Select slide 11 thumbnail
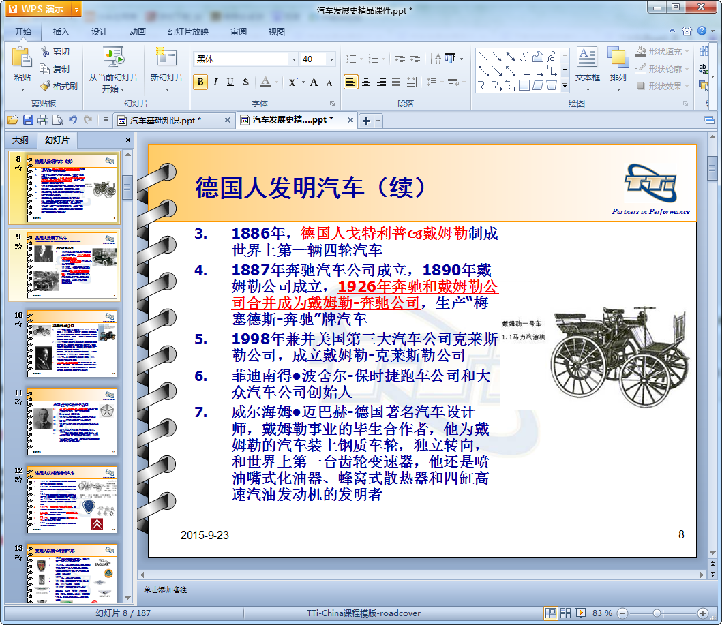 (72, 422)
